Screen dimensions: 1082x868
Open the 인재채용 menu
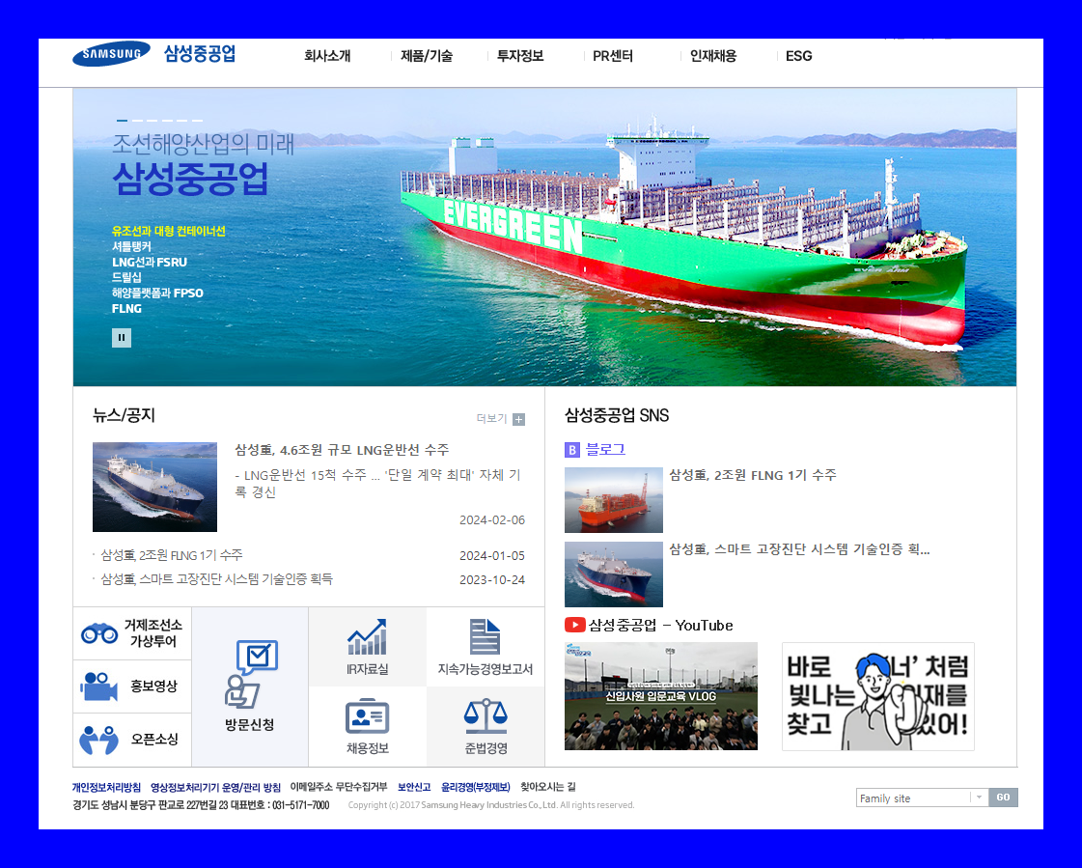pos(713,56)
